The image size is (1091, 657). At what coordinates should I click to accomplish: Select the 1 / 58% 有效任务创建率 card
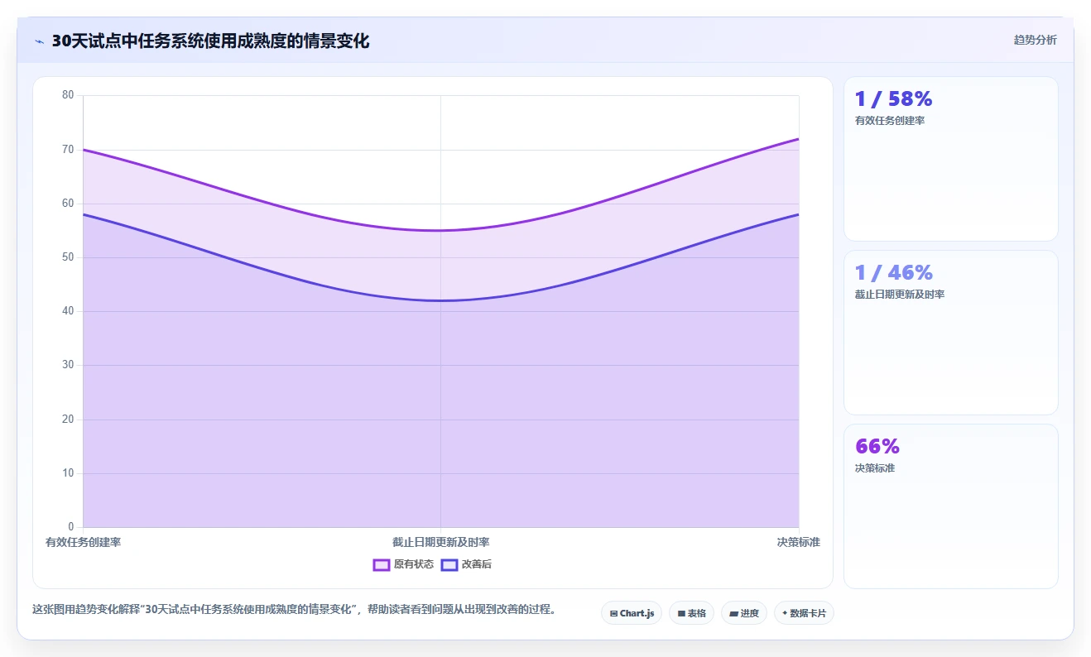(x=951, y=159)
